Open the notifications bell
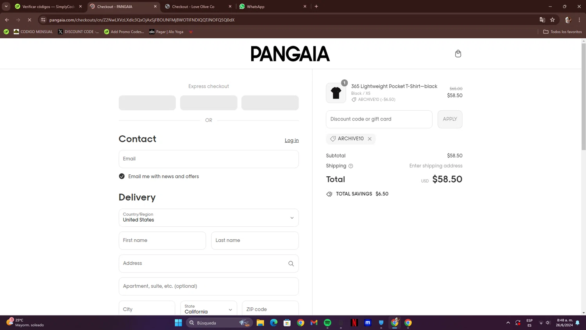This screenshot has height=330, width=586. pos(577,323)
